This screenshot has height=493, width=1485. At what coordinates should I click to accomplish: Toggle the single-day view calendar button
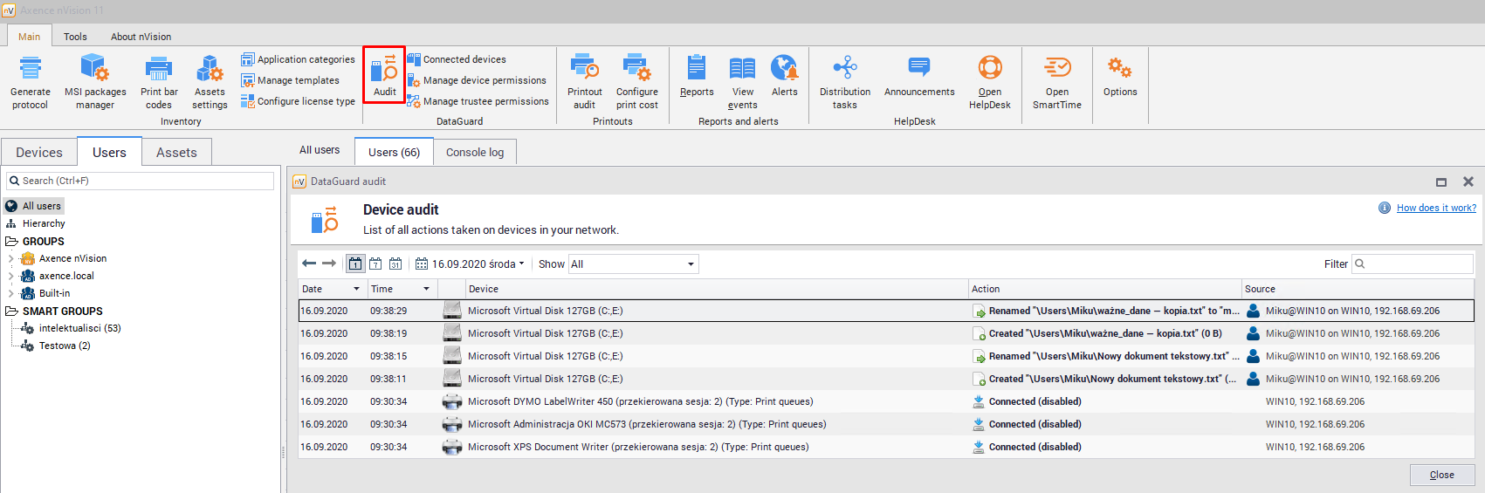click(355, 264)
